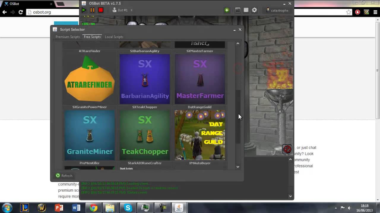Close the Bot #1 tab with its X
The width and height of the screenshot is (380, 213).
132,10
